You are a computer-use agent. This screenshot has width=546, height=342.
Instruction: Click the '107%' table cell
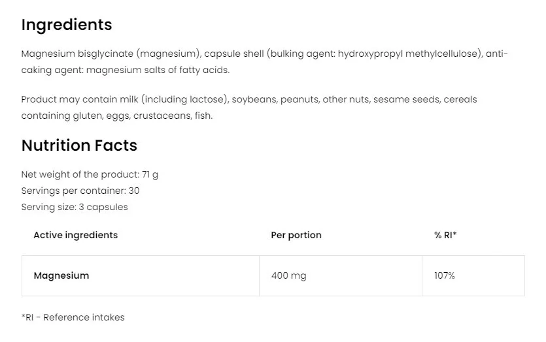pos(445,275)
